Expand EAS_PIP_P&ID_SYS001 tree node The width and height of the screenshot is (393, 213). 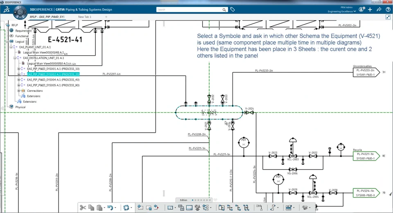[x=18, y=69]
